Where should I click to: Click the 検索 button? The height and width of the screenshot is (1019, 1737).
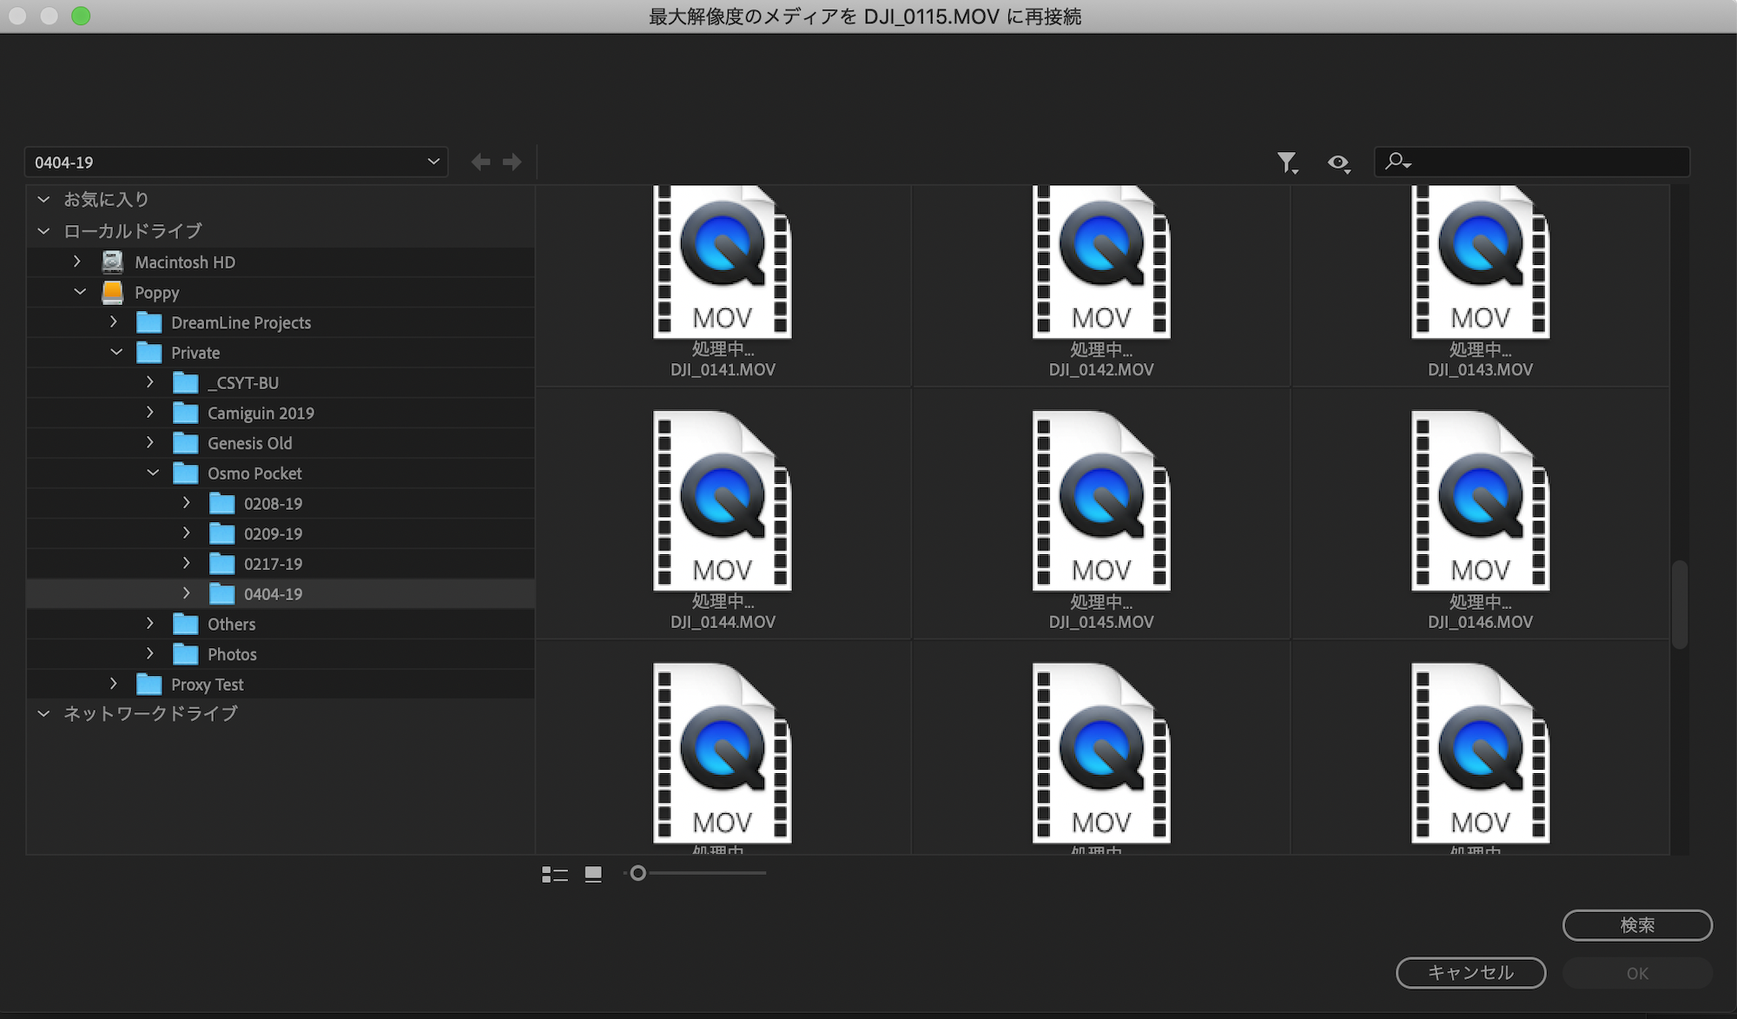pos(1637,925)
